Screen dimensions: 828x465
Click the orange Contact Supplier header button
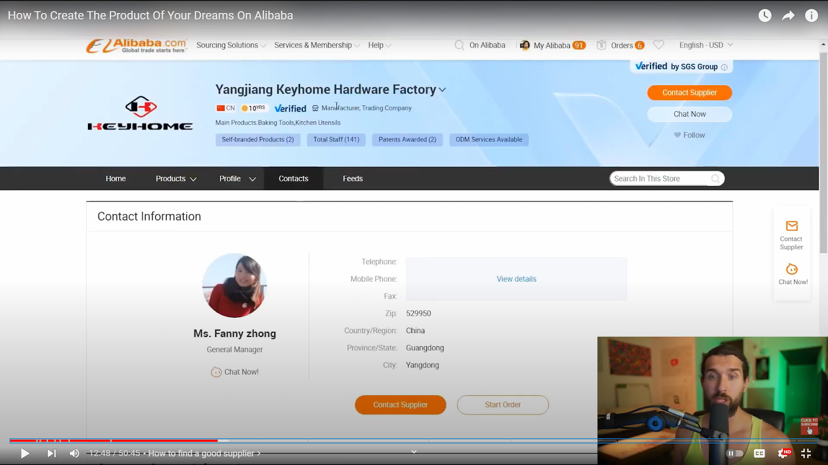[690, 93]
